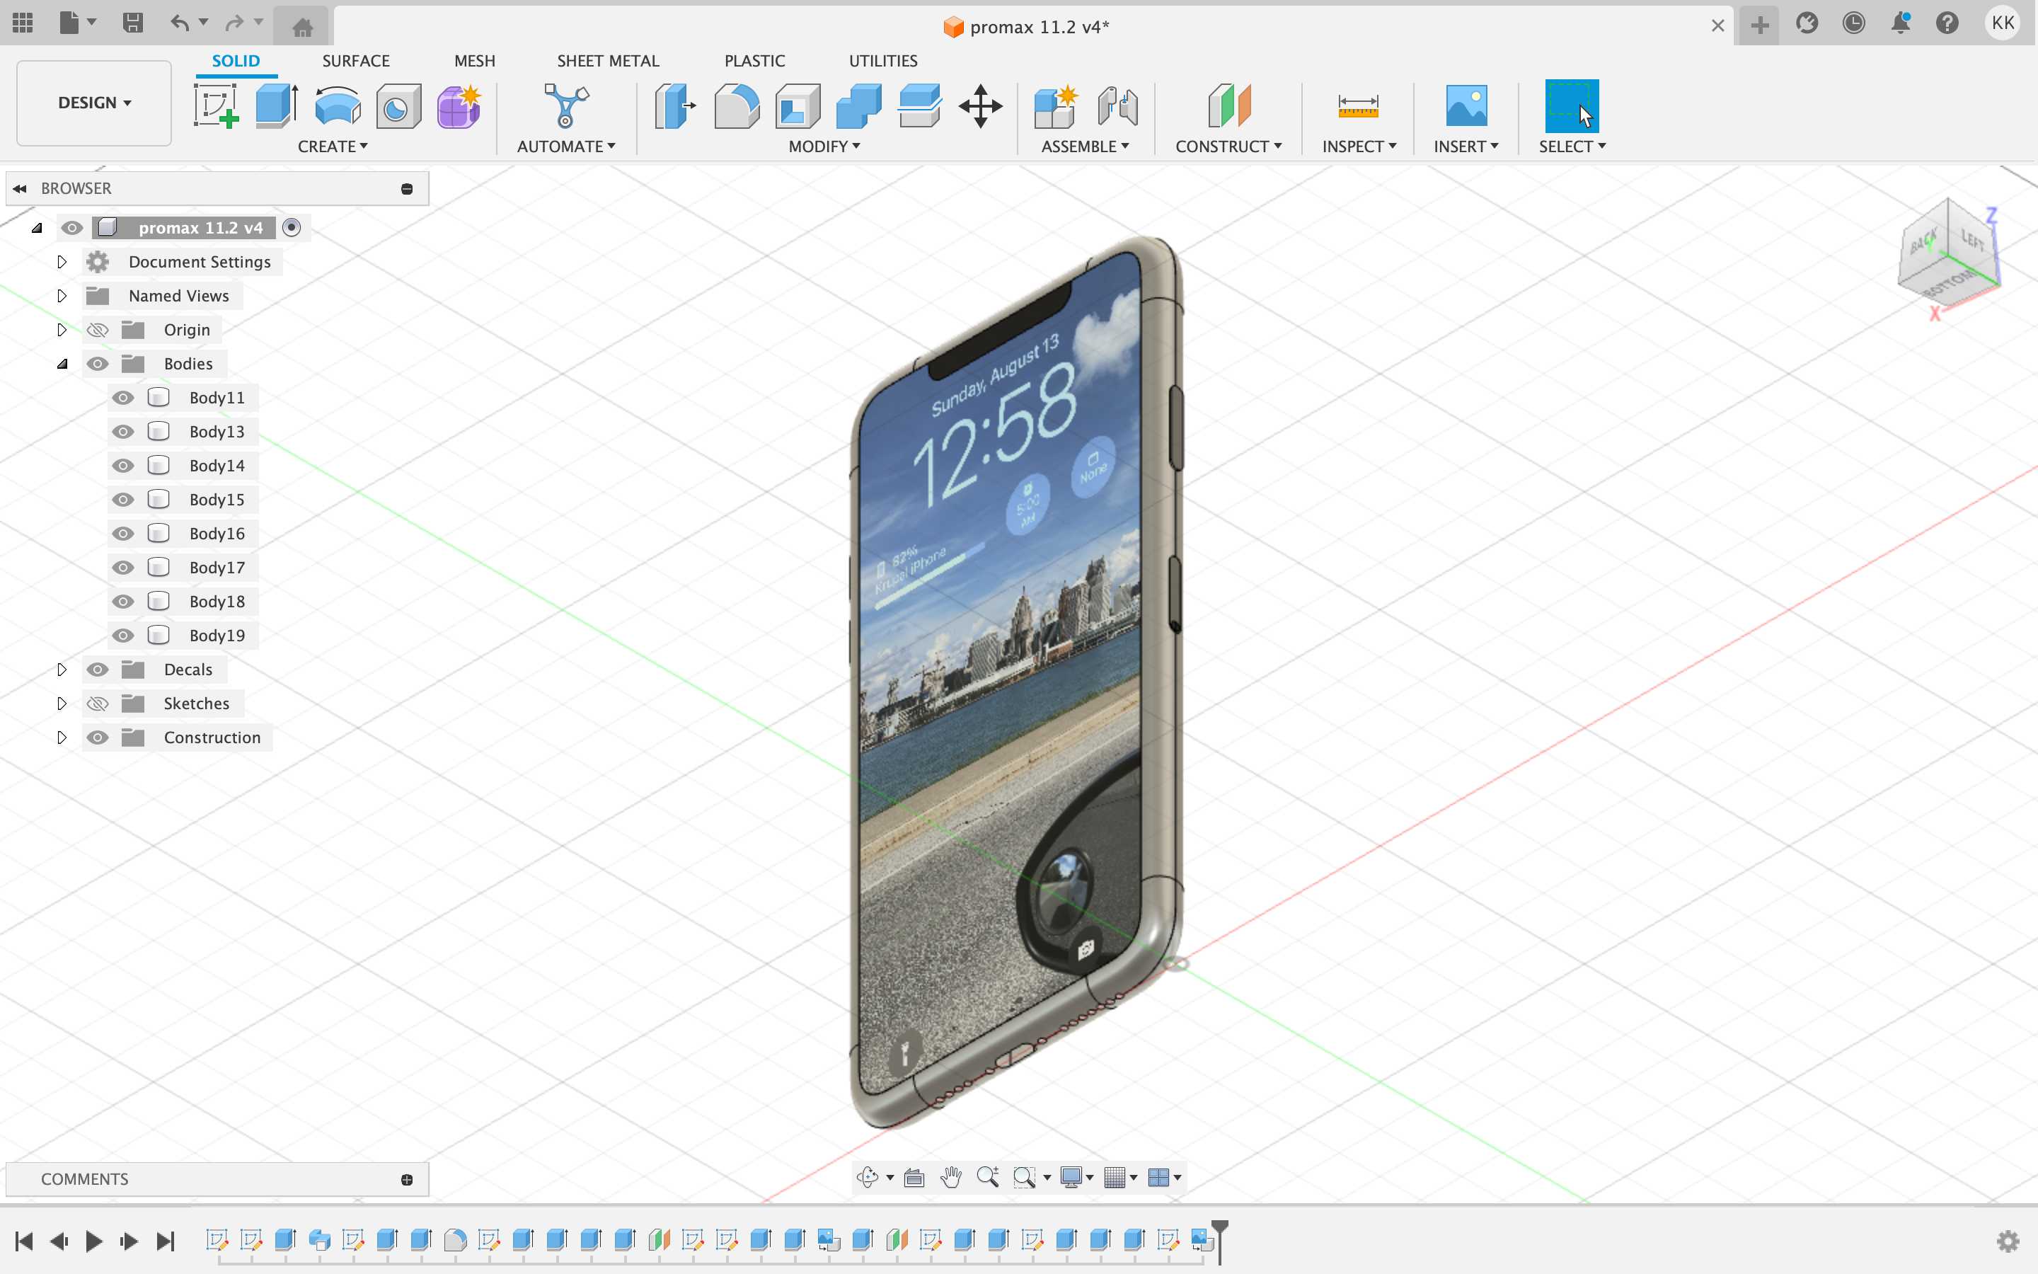Image resolution: width=2038 pixels, height=1274 pixels.
Task: Switch to the PLASTIC tab
Action: point(754,61)
